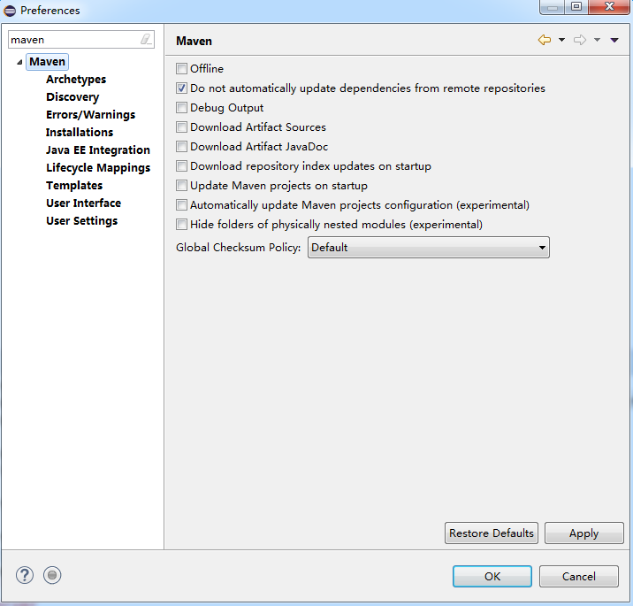The width and height of the screenshot is (633, 606).
Task: Open the Global Checksum Policy dropdown
Action: [x=428, y=247]
